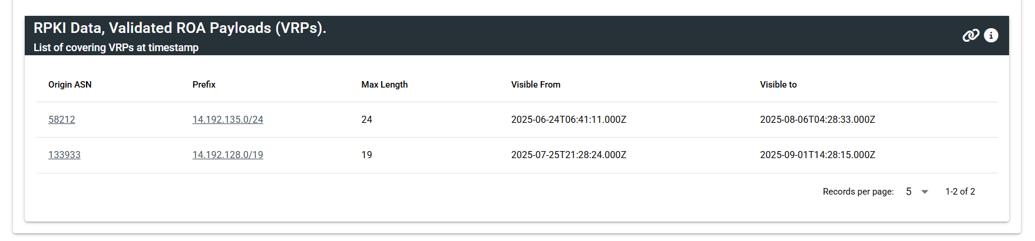Open the info icon in the header
Screen dimensions: 1035x241
tap(991, 35)
